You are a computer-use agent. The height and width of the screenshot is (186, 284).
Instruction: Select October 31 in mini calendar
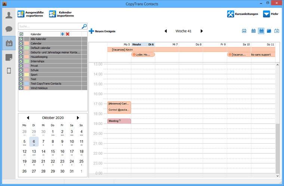[x=72, y=171]
